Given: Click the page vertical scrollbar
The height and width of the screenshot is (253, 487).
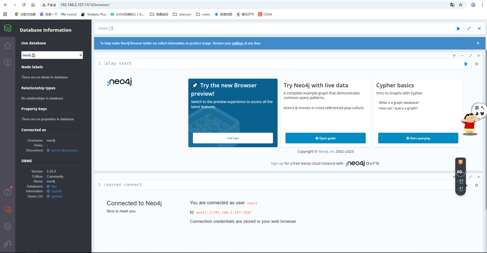Looking at the screenshot, I should tap(485, 130).
